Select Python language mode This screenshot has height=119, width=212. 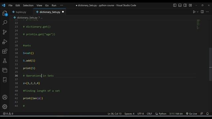click(163, 114)
